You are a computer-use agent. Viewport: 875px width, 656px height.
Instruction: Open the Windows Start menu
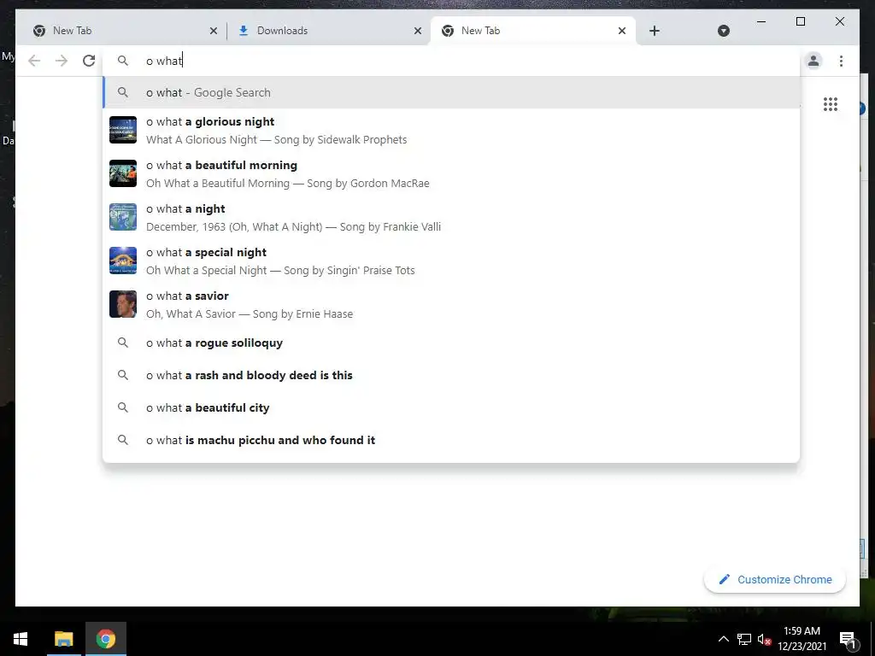point(21,639)
